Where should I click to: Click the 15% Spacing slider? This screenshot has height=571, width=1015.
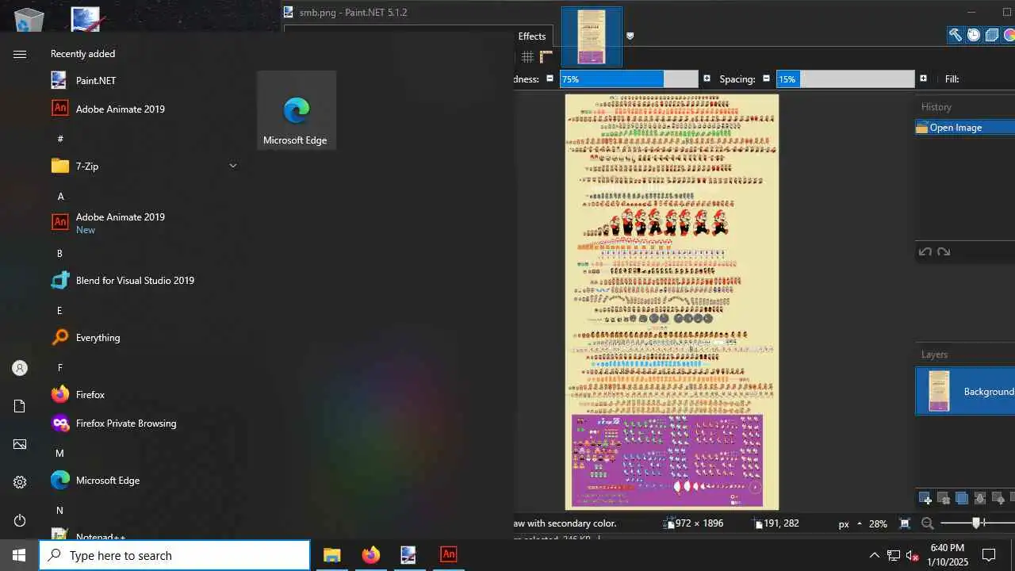(x=845, y=79)
